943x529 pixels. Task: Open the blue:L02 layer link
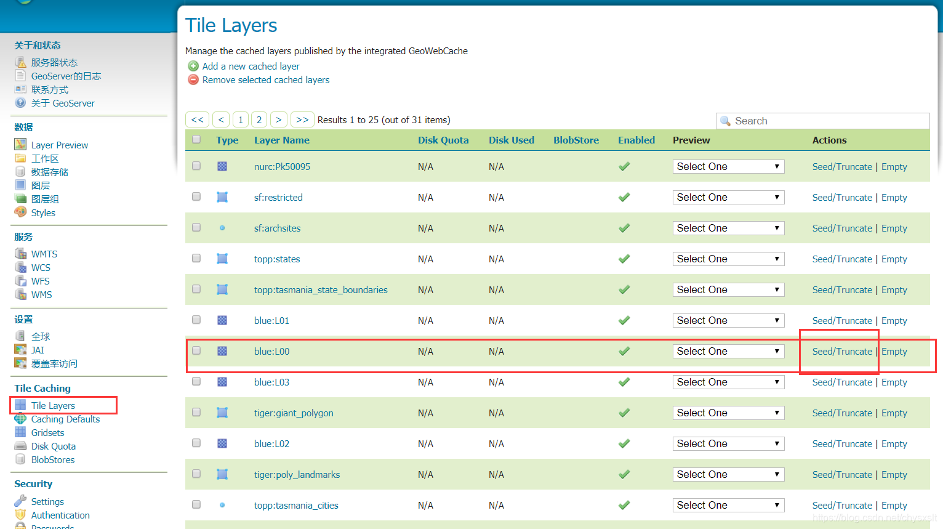[271, 443]
